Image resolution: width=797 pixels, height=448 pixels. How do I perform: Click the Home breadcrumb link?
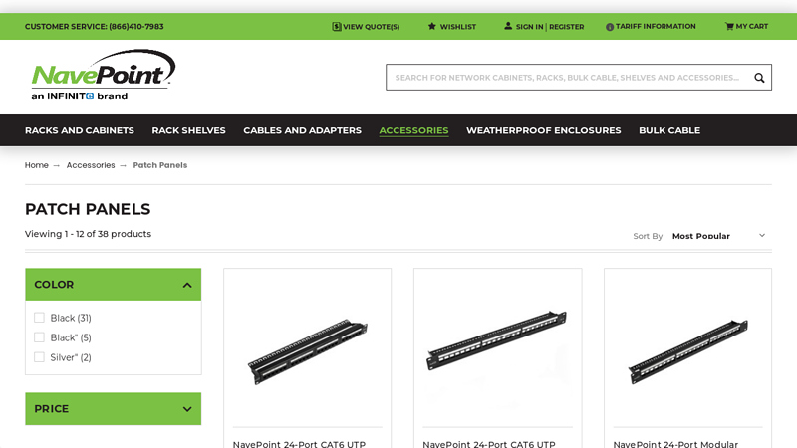37,165
